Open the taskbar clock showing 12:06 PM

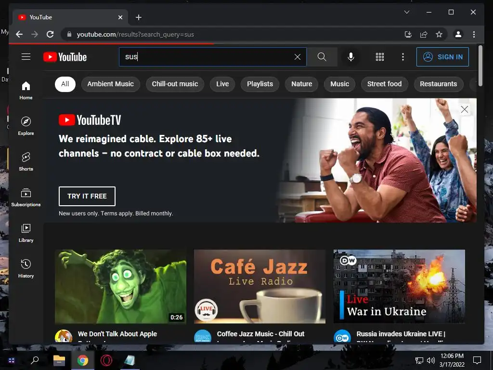(452, 360)
